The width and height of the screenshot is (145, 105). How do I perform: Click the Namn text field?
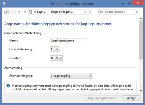coord(68,40)
